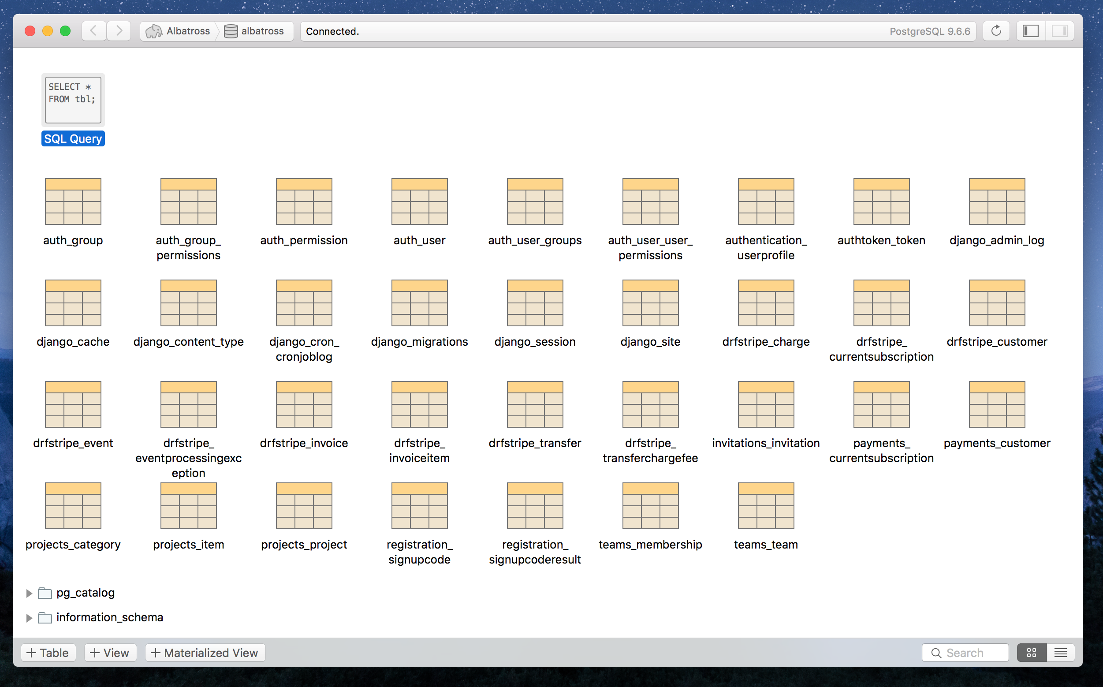
Task: Select the drfstripe_event table icon
Action: pos(73,404)
